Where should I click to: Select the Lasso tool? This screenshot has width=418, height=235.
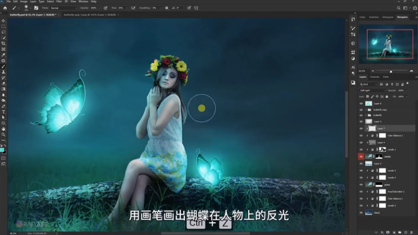coord(4,32)
